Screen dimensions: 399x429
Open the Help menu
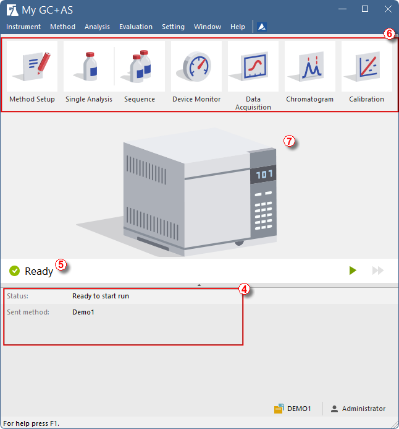tap(237, 27)
